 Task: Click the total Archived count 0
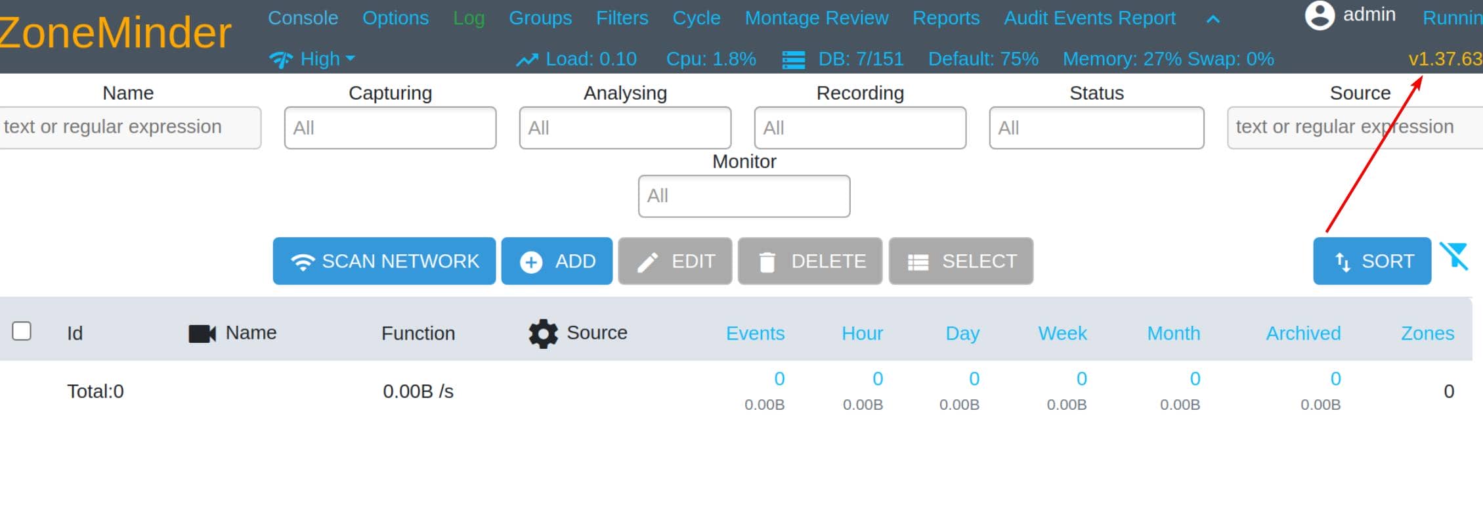tap(1335, 379)
